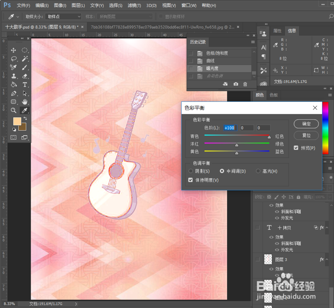Collapse effects of 图层 3 layer
The image size is (334, 308).
(327, 259)
